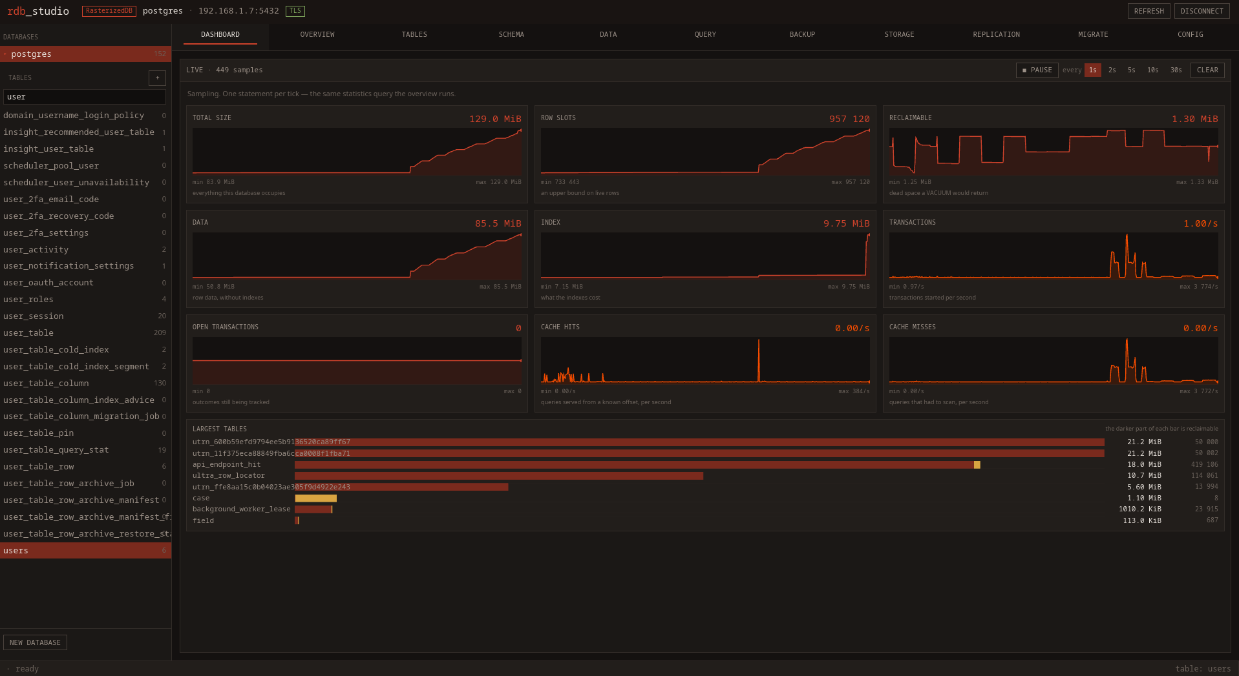Pause live sampling
The width and height of the screenshot is (1239, 676).
click(x=1037, y=70)
